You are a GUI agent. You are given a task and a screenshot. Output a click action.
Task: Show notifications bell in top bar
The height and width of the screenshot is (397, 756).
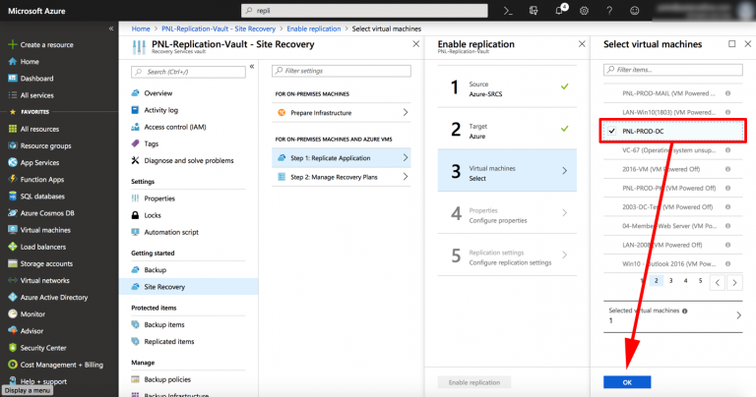coord(559,11)
